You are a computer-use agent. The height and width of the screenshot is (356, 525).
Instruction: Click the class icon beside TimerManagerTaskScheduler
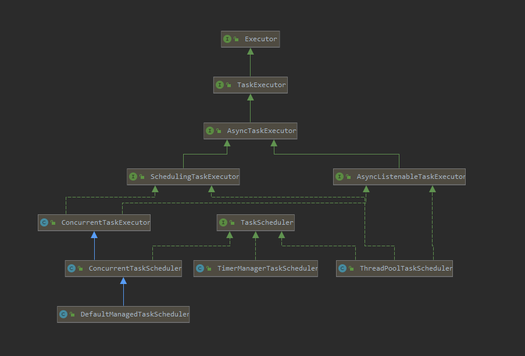[200, 268]
